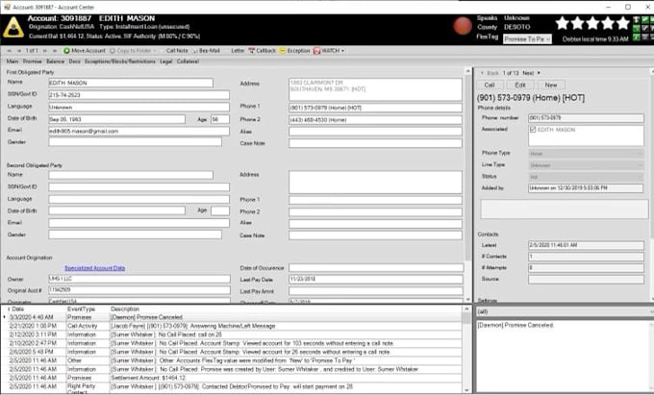Click the first rating star
This screenshot has height=395, width=654.
563,23
